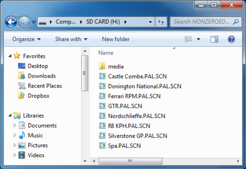Viewport: 246px width, 169px height.
Task: Click the Music note icon
Action: (x=22, y=135)
